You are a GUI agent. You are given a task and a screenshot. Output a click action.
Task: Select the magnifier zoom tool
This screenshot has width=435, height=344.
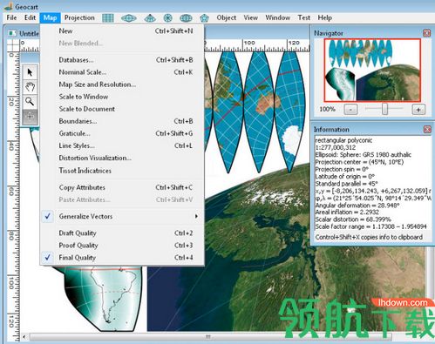coord(30,101)
